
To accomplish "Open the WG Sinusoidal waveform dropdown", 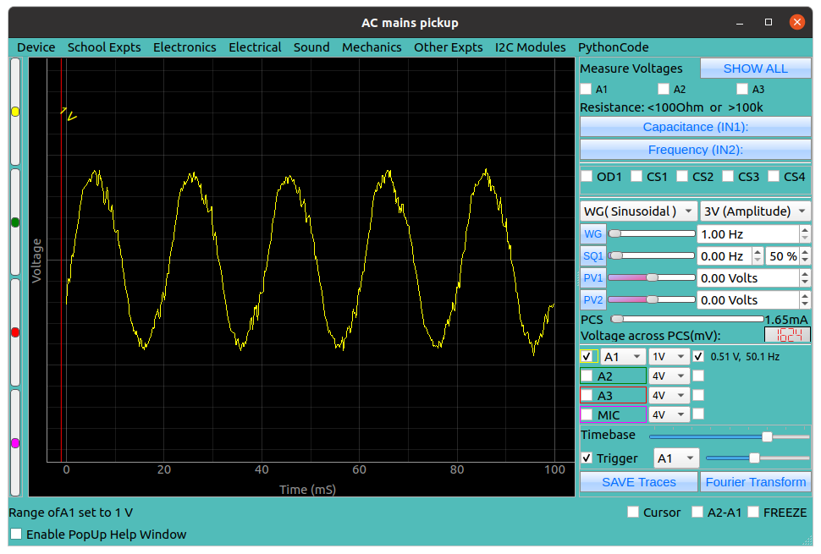I will click(638, 211).
